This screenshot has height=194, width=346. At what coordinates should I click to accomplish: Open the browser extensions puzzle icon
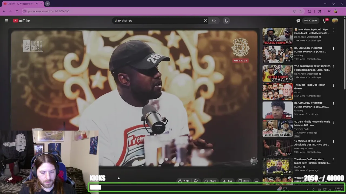click(x=310, y=11)
